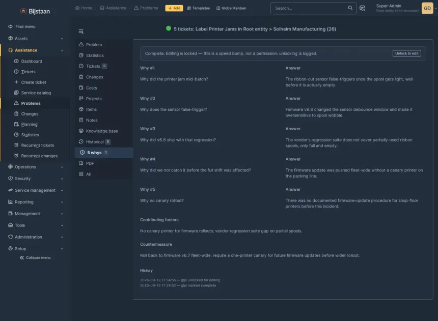Expand the Service management chevron
Image resolution: width=438 pixels, height=321 pixels.
(62, 190)
